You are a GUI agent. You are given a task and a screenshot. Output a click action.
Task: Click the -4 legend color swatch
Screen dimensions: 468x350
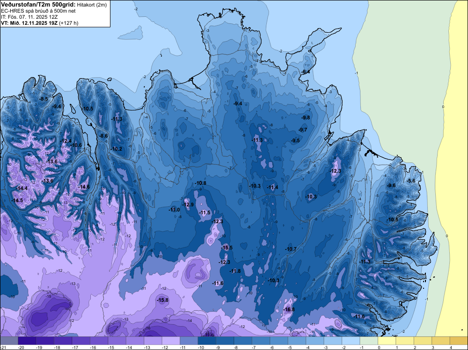click(x=315, y=341)
